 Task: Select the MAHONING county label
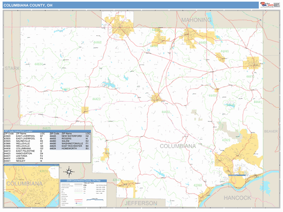point(196,20)
